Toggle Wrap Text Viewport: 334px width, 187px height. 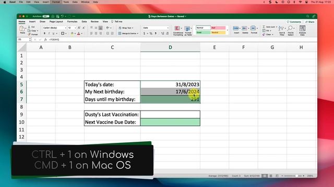[x=126, y=28]
